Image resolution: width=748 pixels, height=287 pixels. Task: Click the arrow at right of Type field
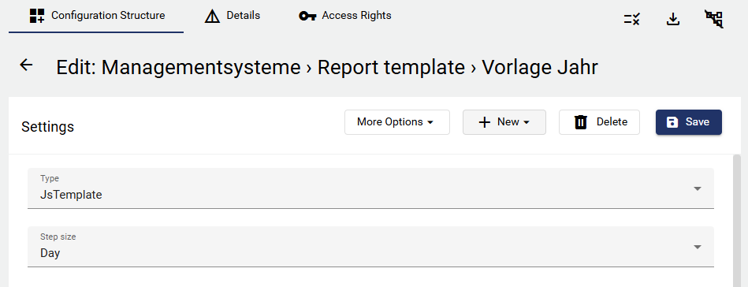[x=698, y=188]
